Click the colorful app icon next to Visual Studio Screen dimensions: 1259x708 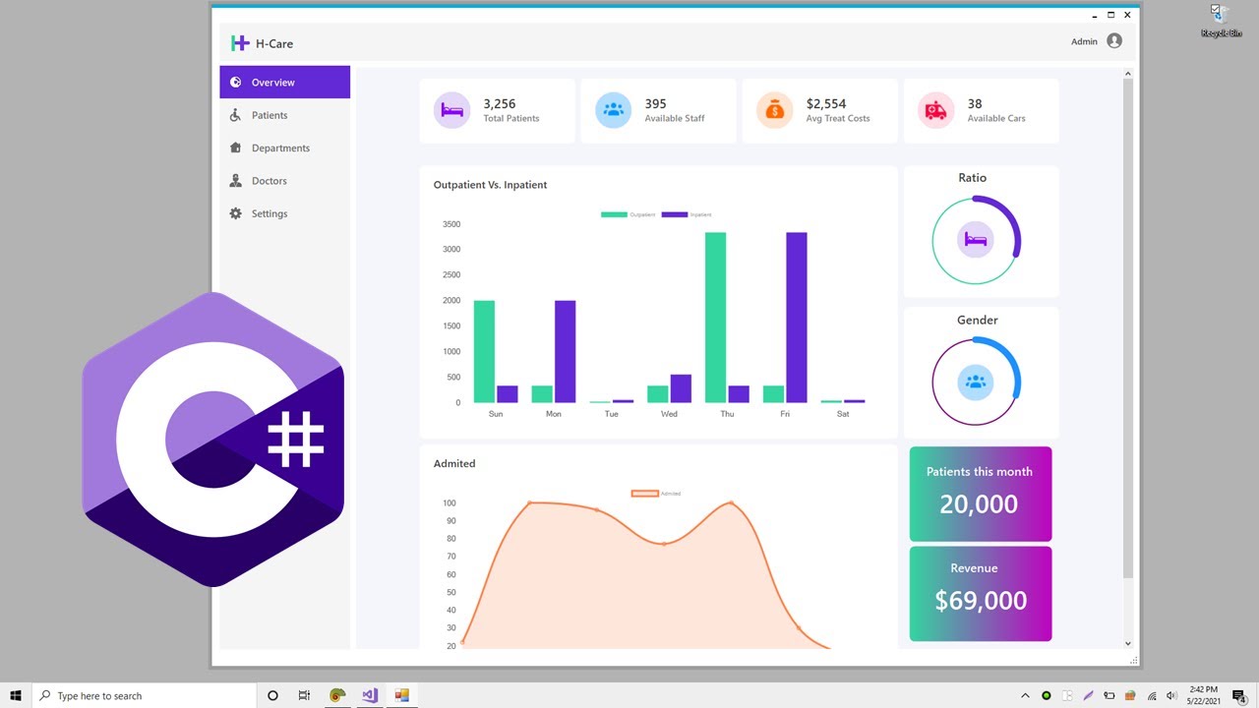[x=401, y=695]
